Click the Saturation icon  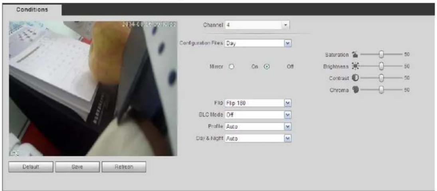pos(355,54)
